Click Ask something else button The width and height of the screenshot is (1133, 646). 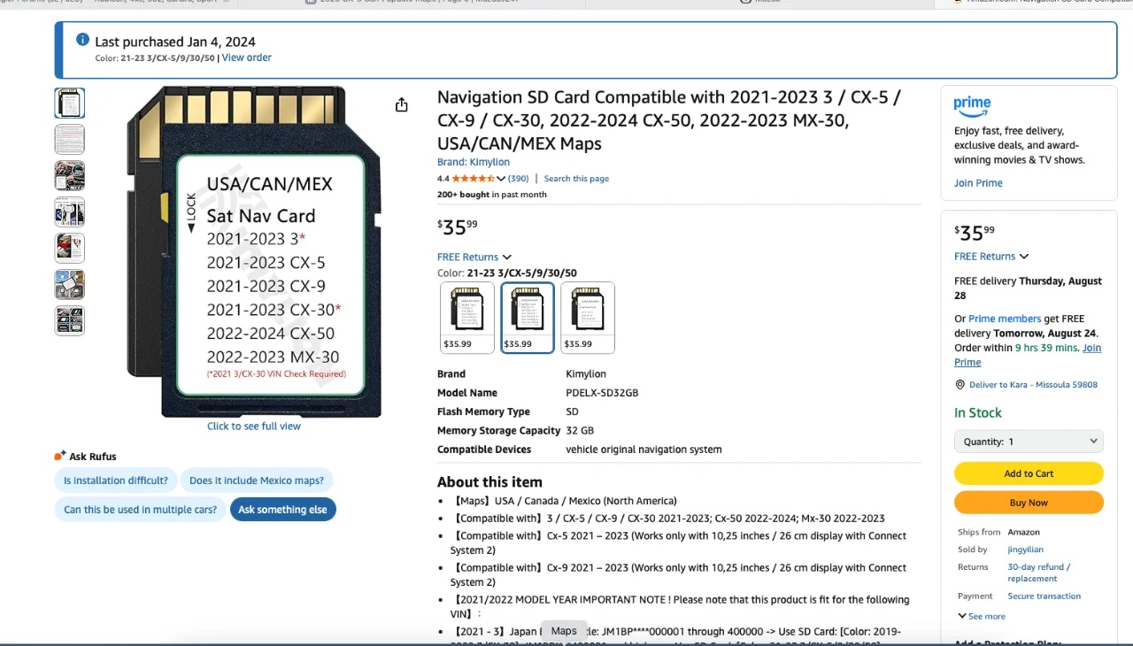click(282, 510)
